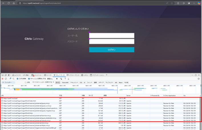Screen dimensions: 202x130
Task: Go back in browser history
Action: tap(3, 3)
